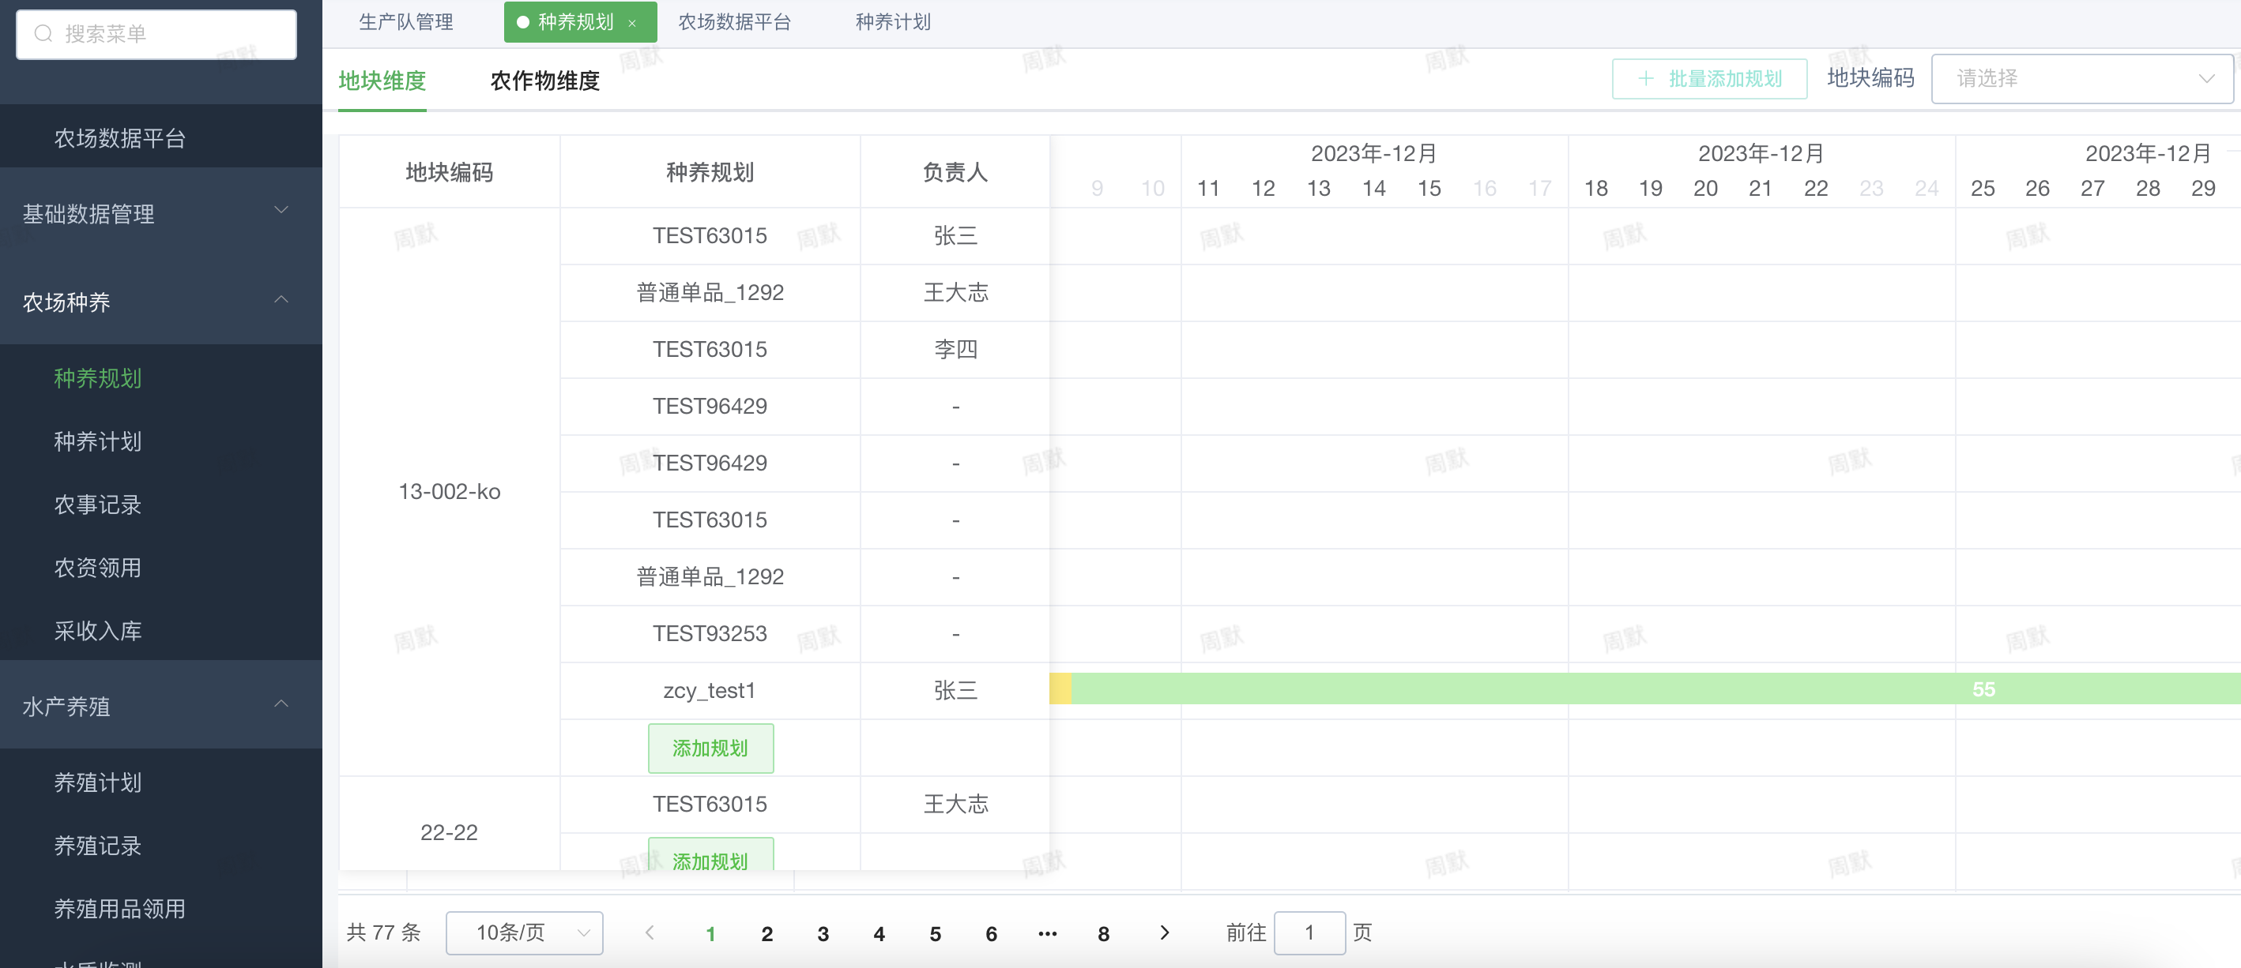This screenshot has width=2241, height=968.
Task: Click the plus icon on 批量添加规划
Action: 1645,79
